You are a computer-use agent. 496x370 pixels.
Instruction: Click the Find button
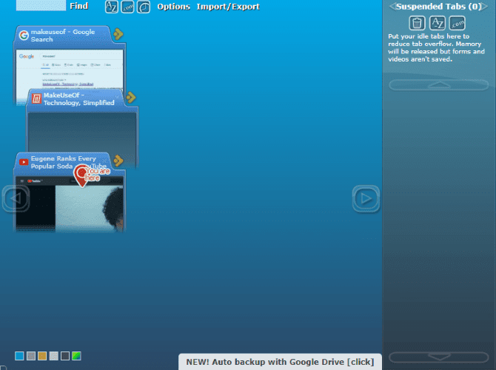coord(79,6)
